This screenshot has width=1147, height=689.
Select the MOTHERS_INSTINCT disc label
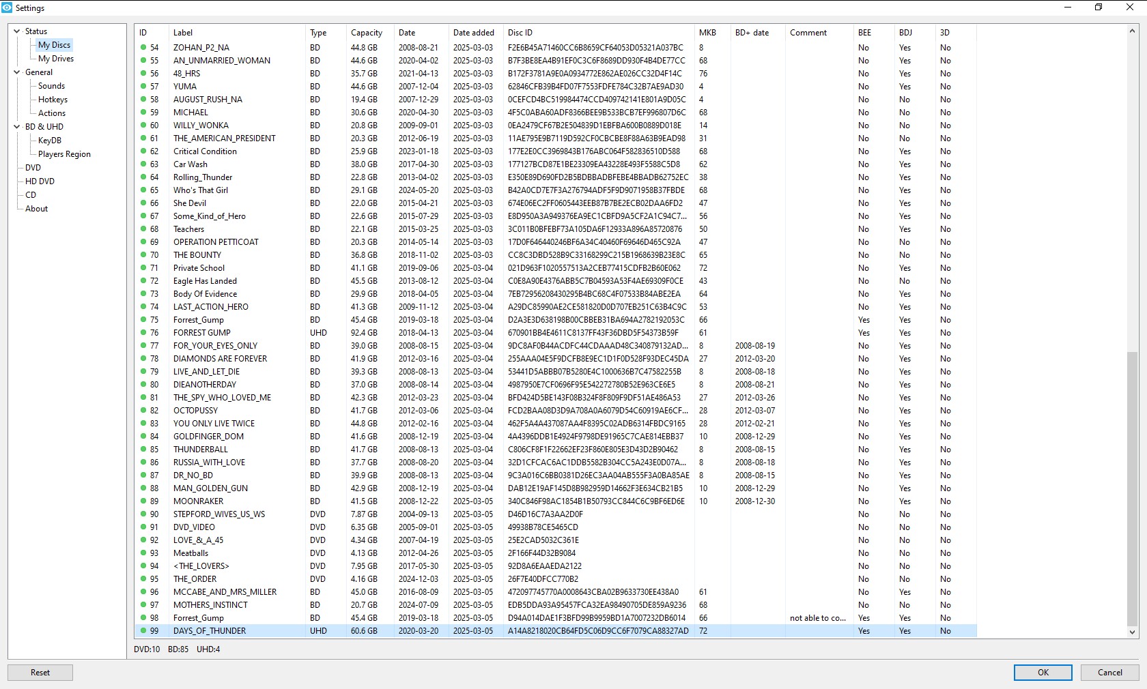coord(210,605)
